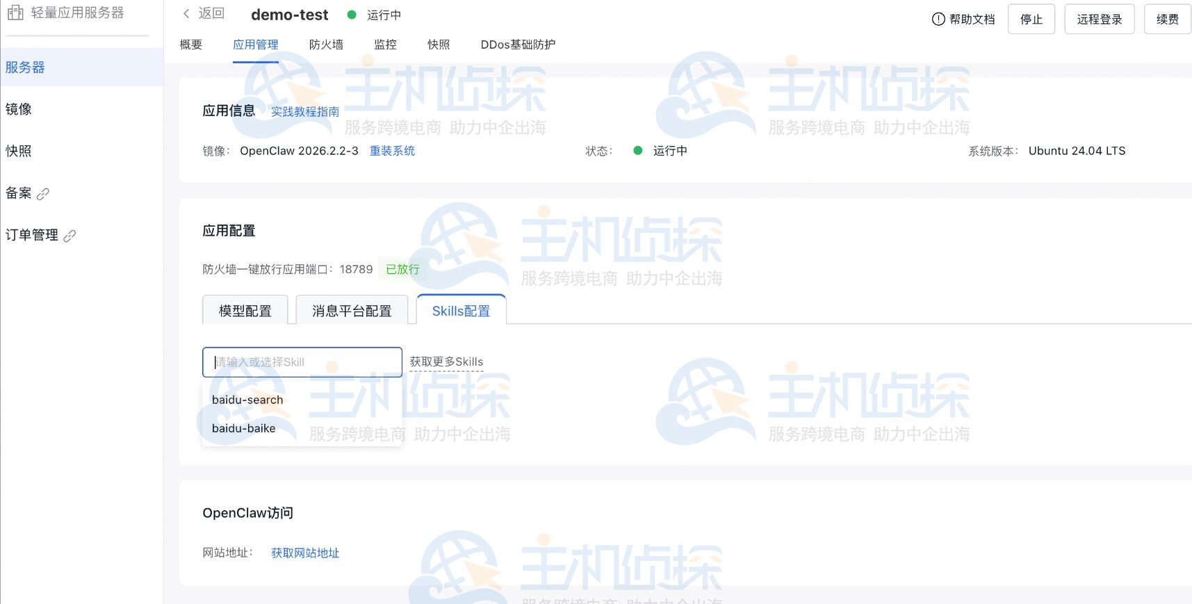
Task: Click the OpenClaw 2026.2.2-3 image name
Action: point(299,151)
